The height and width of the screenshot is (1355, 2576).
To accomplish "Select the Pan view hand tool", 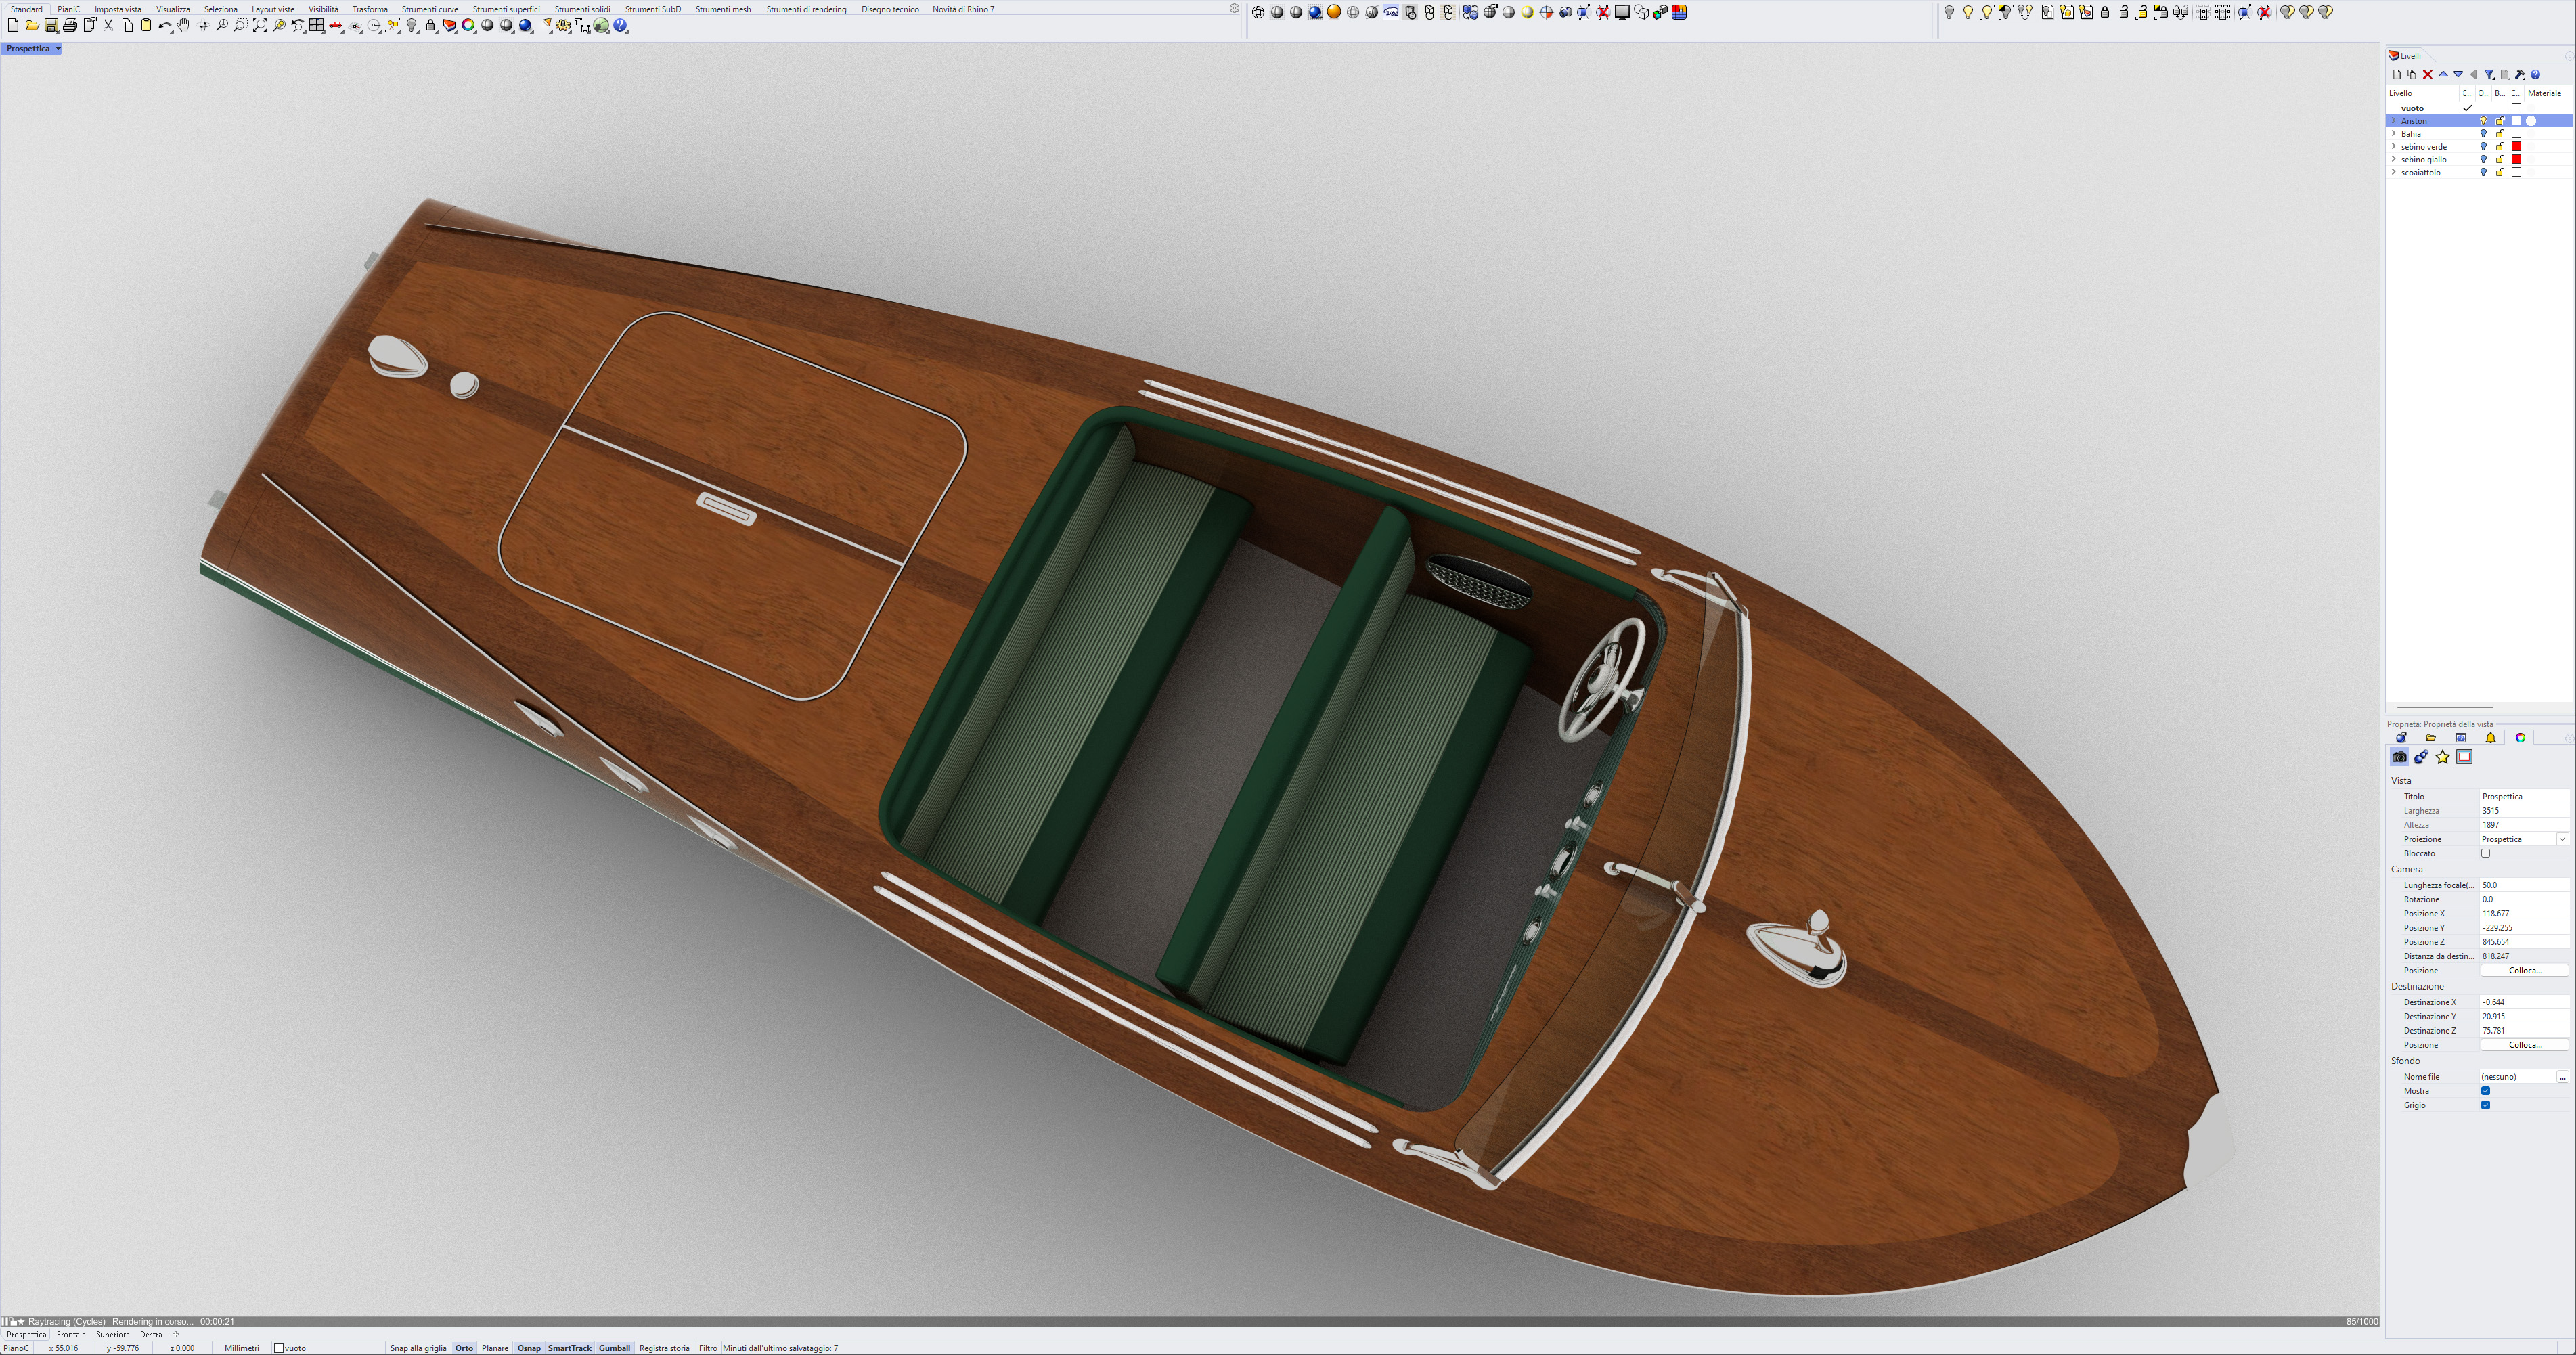I will [x=183, y=26].
